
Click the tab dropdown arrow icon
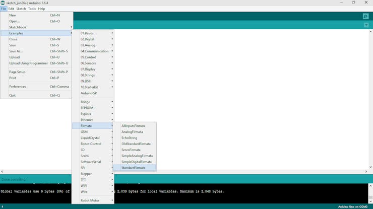click(366, 25)
